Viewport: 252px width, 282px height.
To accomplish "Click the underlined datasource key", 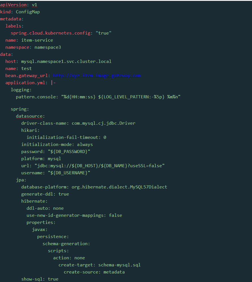I will pyautogui.click(x=29, y=116).
